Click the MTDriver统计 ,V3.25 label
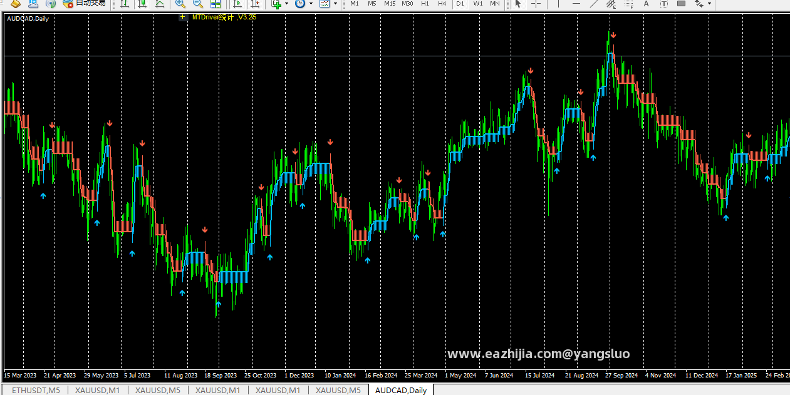The image size is (790, 395). (x=224, y=17)
